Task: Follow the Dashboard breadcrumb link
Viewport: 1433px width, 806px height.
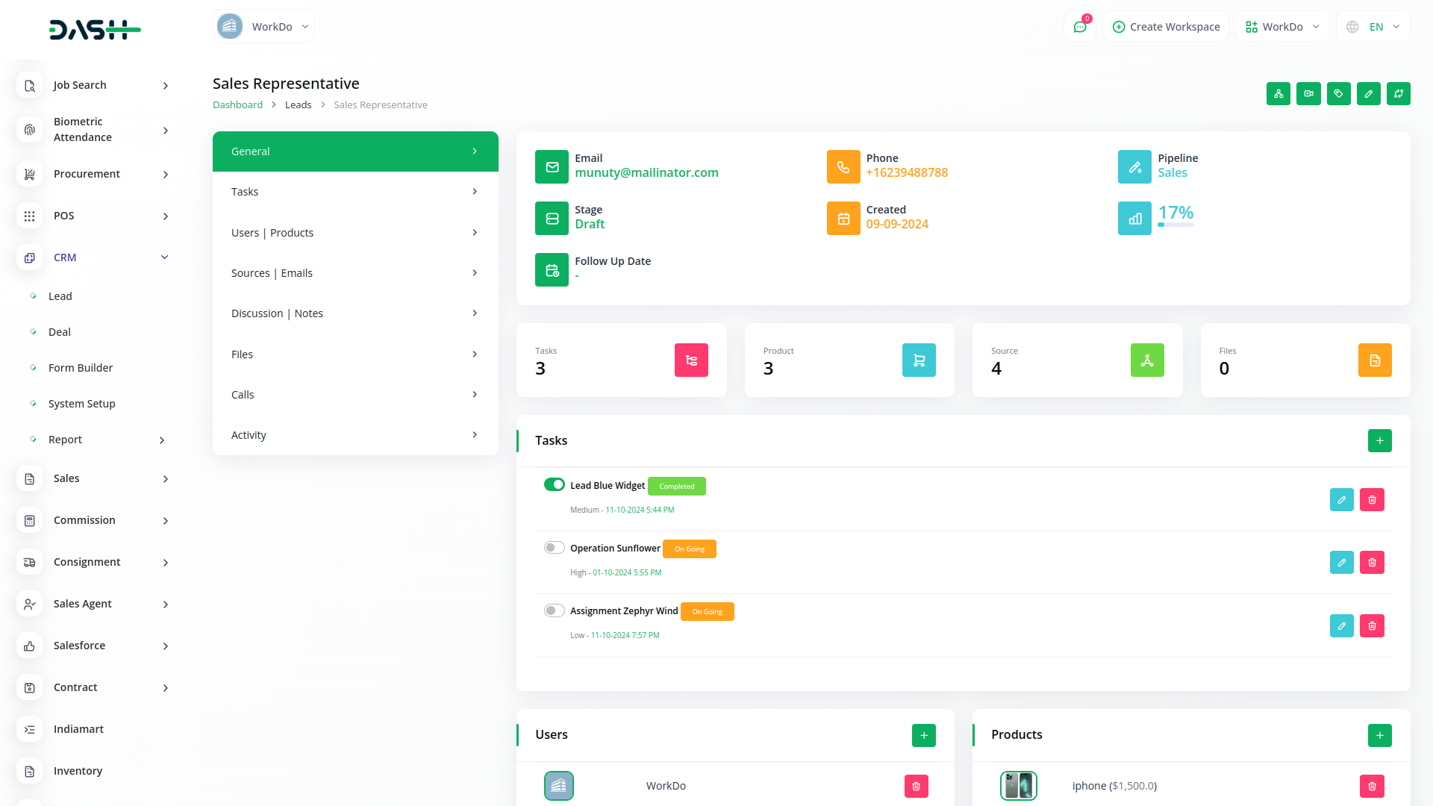Action: tap(237, 104)
